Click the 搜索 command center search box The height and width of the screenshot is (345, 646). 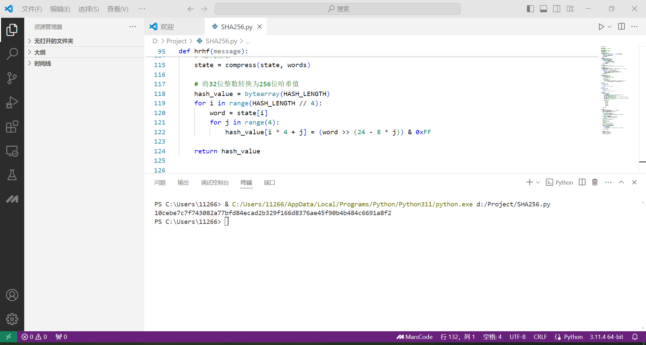tap(337, 9)
